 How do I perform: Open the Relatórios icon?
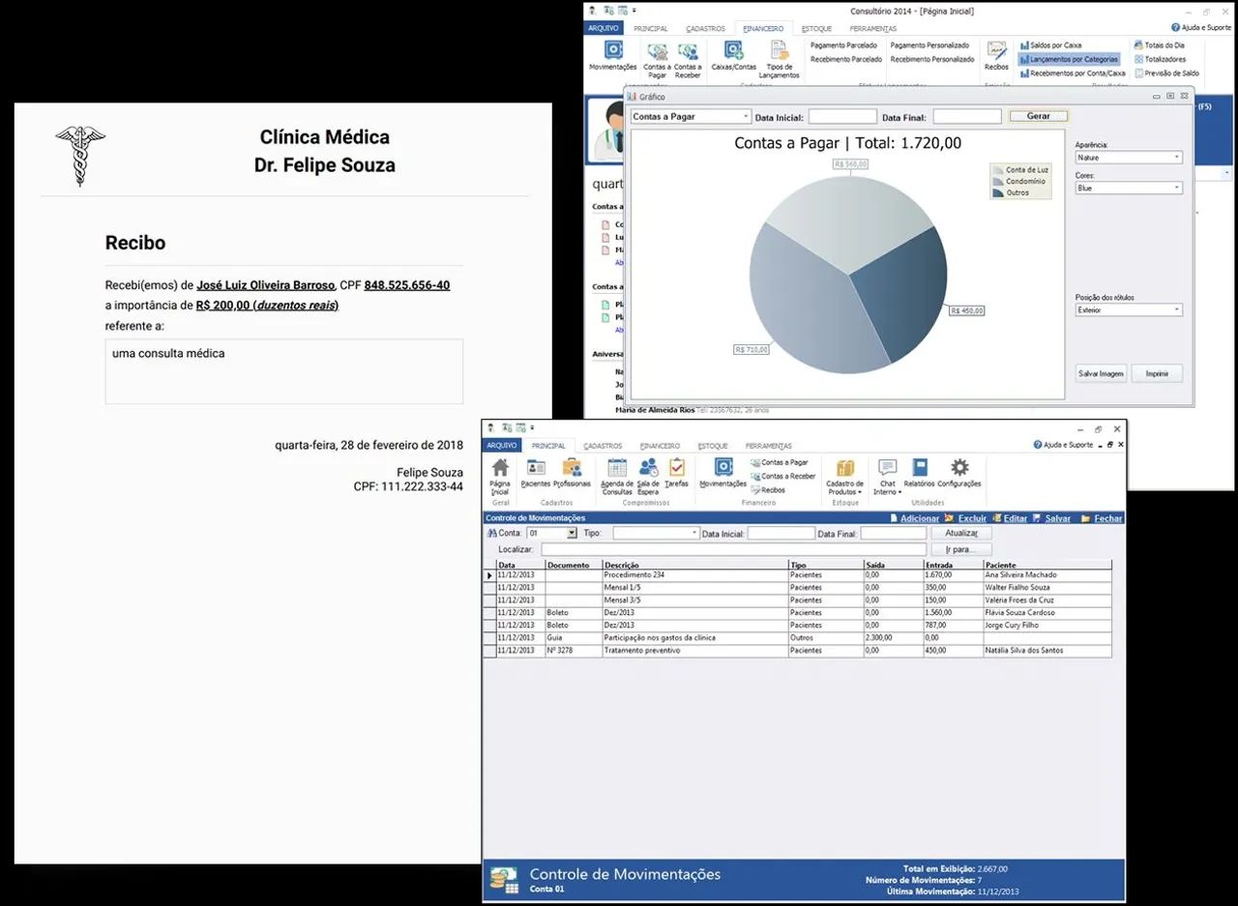click(x=920, y=472)
